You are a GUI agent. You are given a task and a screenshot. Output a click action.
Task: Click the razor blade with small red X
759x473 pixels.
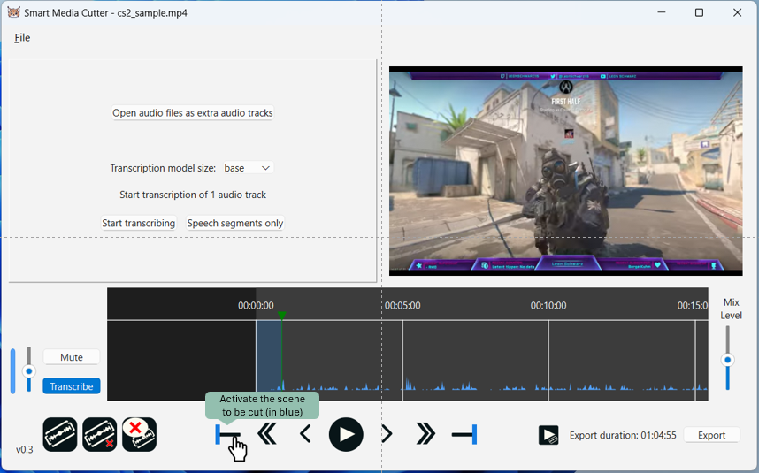click(100, 435)
